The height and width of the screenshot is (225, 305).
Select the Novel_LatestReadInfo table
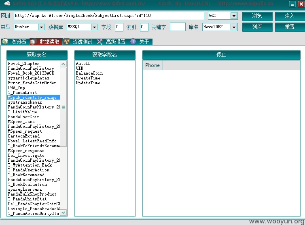(32, 141)
